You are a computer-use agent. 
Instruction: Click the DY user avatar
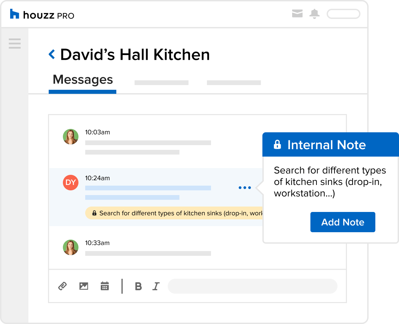point(71,183)
